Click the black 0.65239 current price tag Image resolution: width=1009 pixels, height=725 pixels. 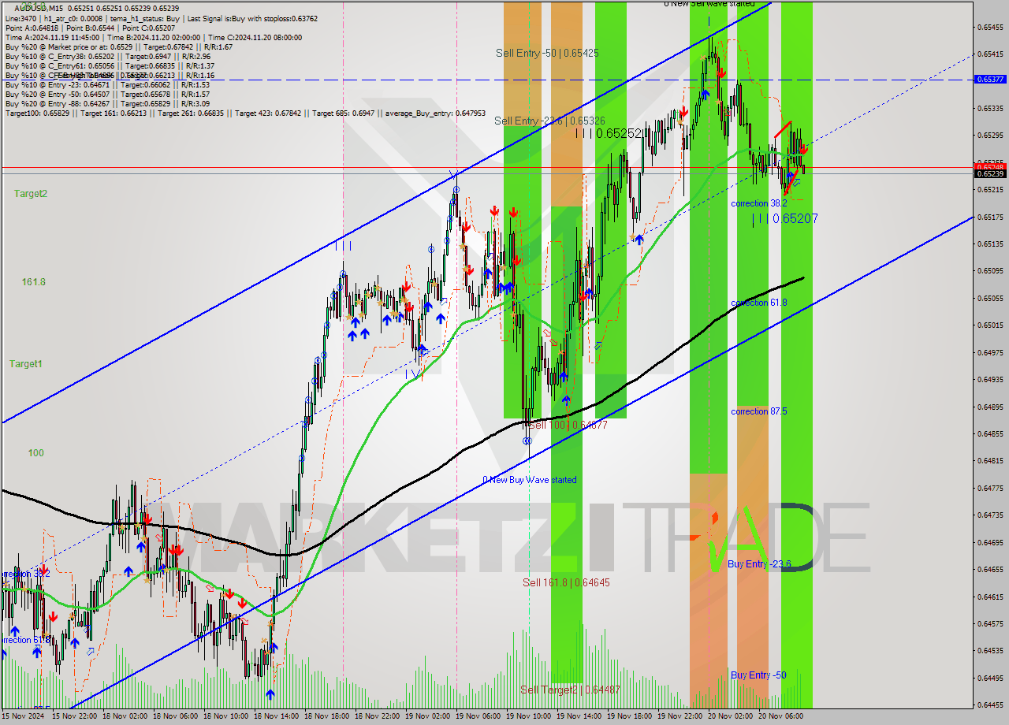(x=990, y=173)
